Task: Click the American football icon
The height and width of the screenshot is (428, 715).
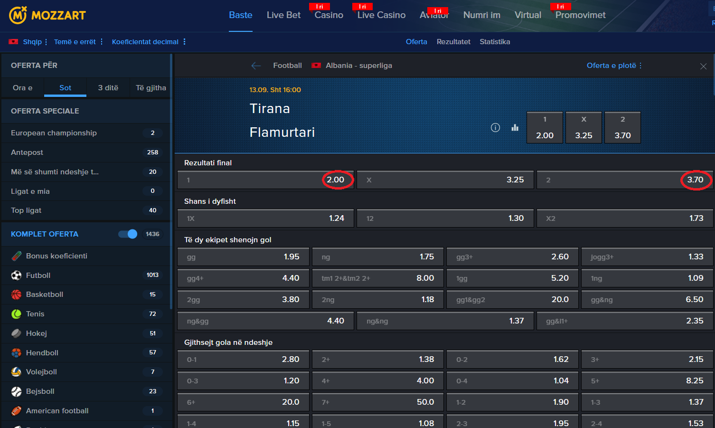Action: (x=17, y=411)
